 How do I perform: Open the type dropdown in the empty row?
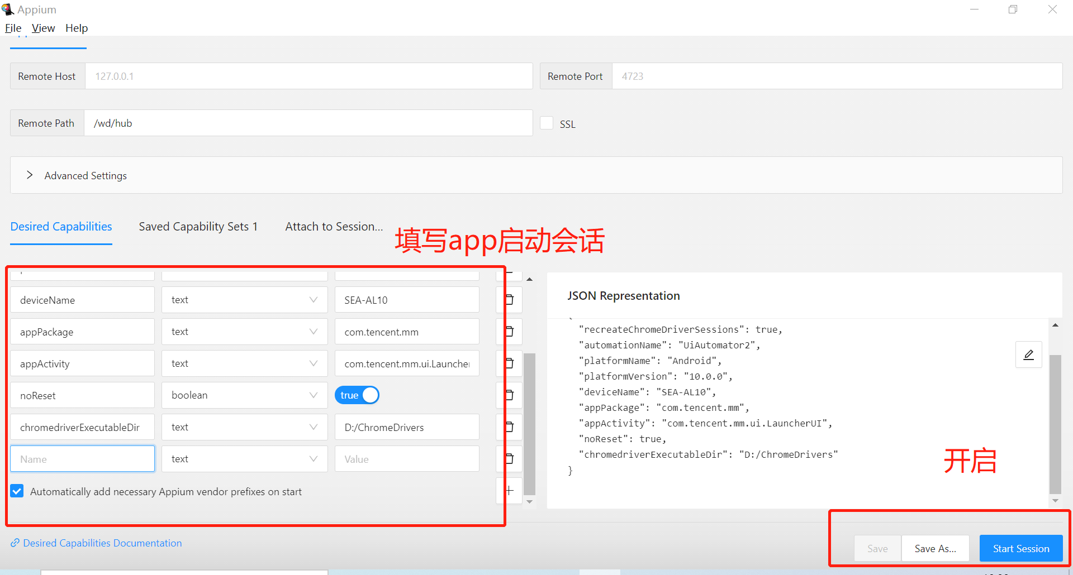point(244,459)
